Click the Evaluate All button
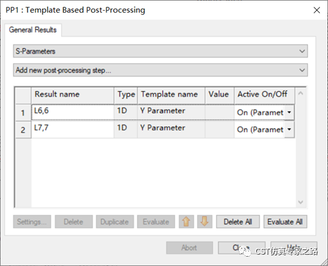This screenshot has width=328, height=266. [285, 221]
